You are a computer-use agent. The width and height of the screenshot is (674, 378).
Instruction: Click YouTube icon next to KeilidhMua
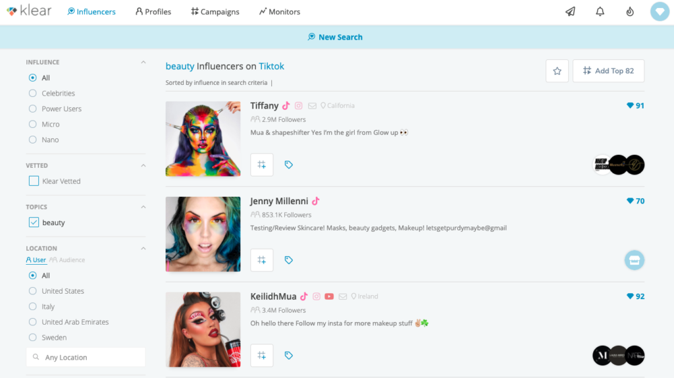tap(328, 296)
